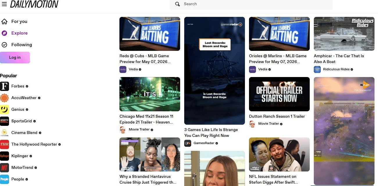Open the For you tab
This screenshot has width=378, height=186.
[19, 22]
